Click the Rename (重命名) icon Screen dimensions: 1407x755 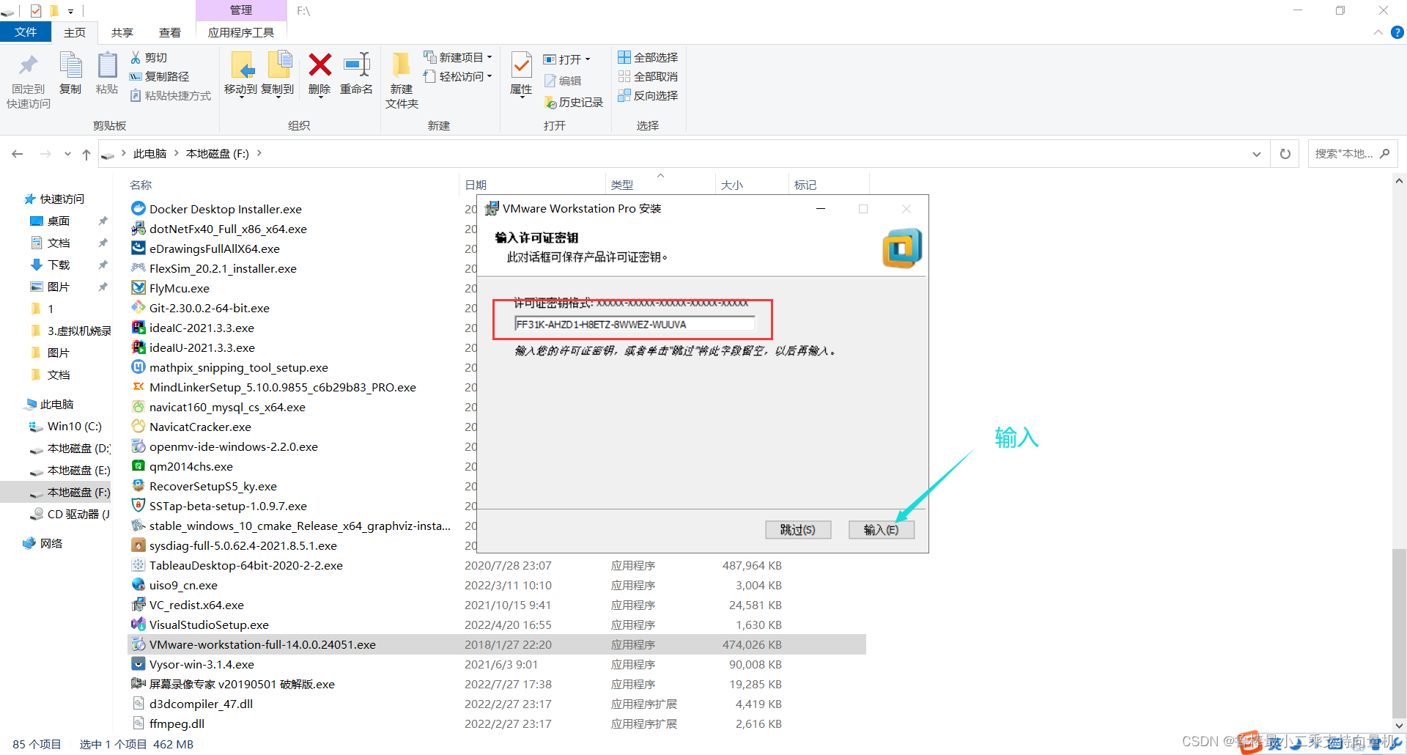[357, 65]
